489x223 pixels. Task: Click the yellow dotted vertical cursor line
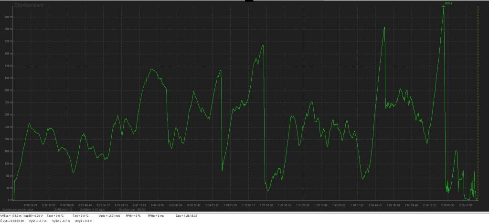pos(478,95)
